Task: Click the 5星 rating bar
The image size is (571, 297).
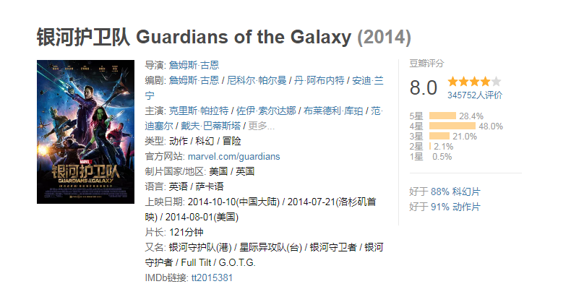Action: pyautogui.click(x=442, y=116)
